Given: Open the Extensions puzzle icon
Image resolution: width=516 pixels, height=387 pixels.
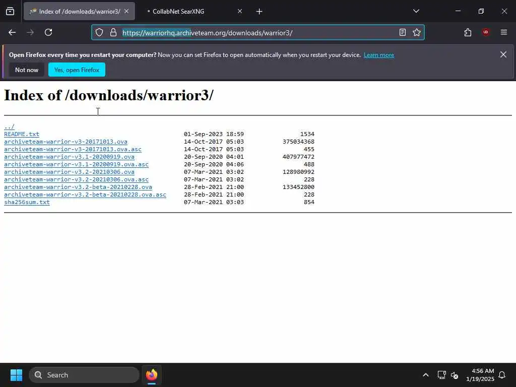Looking at the screenshot, I should tap(468, 32).
